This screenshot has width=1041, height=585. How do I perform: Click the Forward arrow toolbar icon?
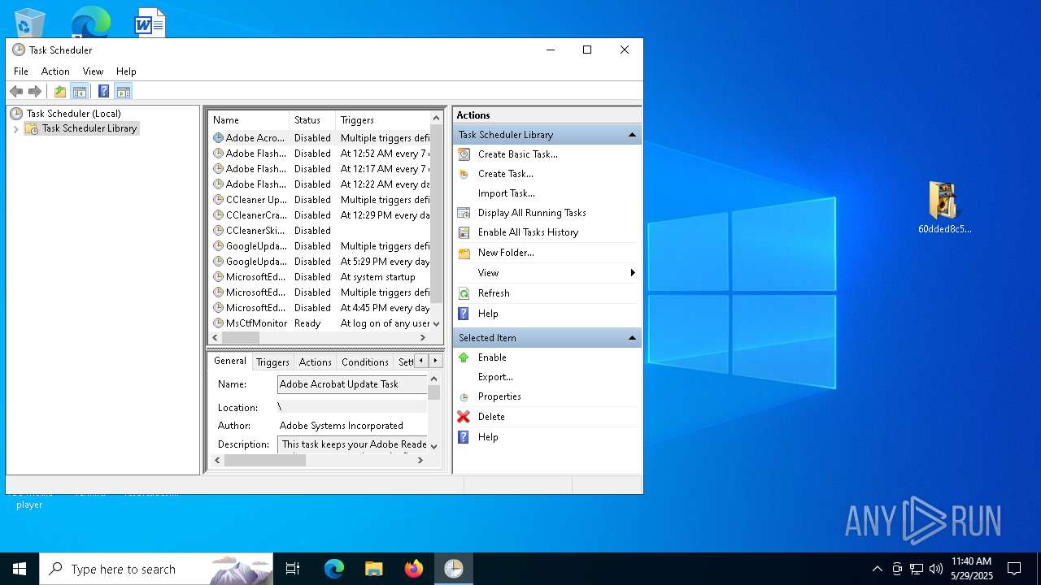point(35,91)
